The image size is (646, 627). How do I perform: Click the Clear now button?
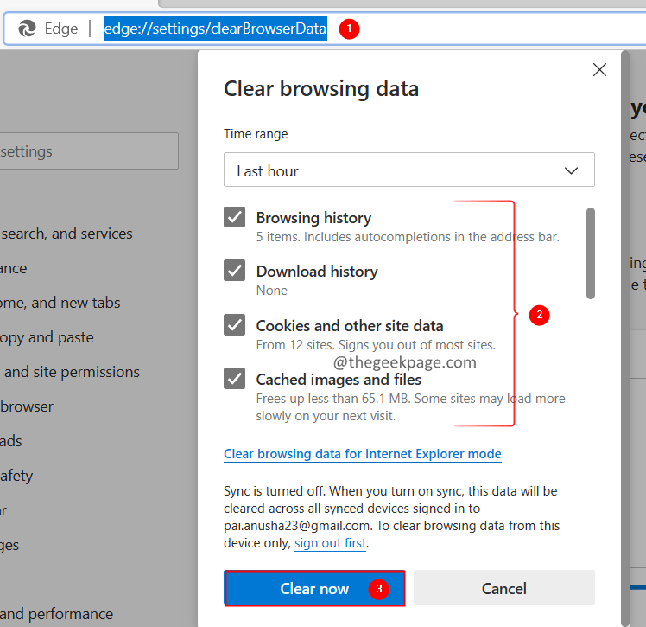[314, 588]
